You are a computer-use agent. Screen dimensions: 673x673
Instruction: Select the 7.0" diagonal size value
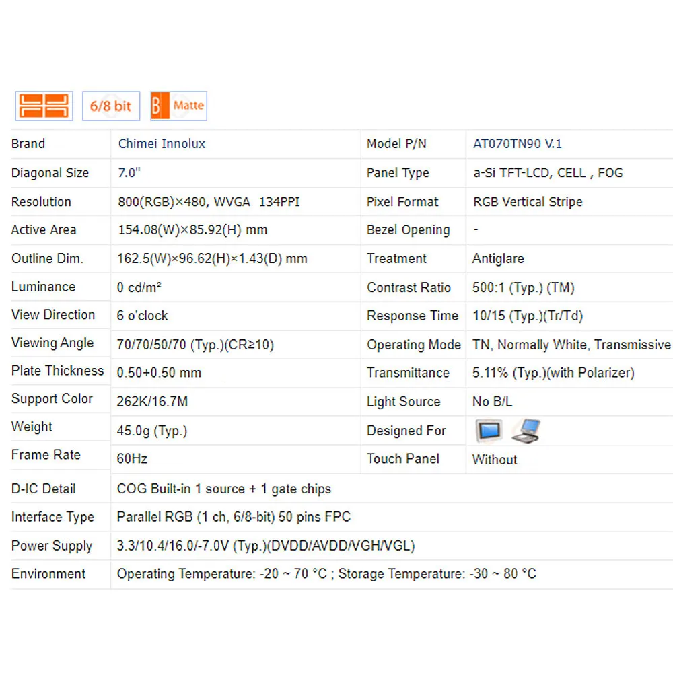click(129, 172)
